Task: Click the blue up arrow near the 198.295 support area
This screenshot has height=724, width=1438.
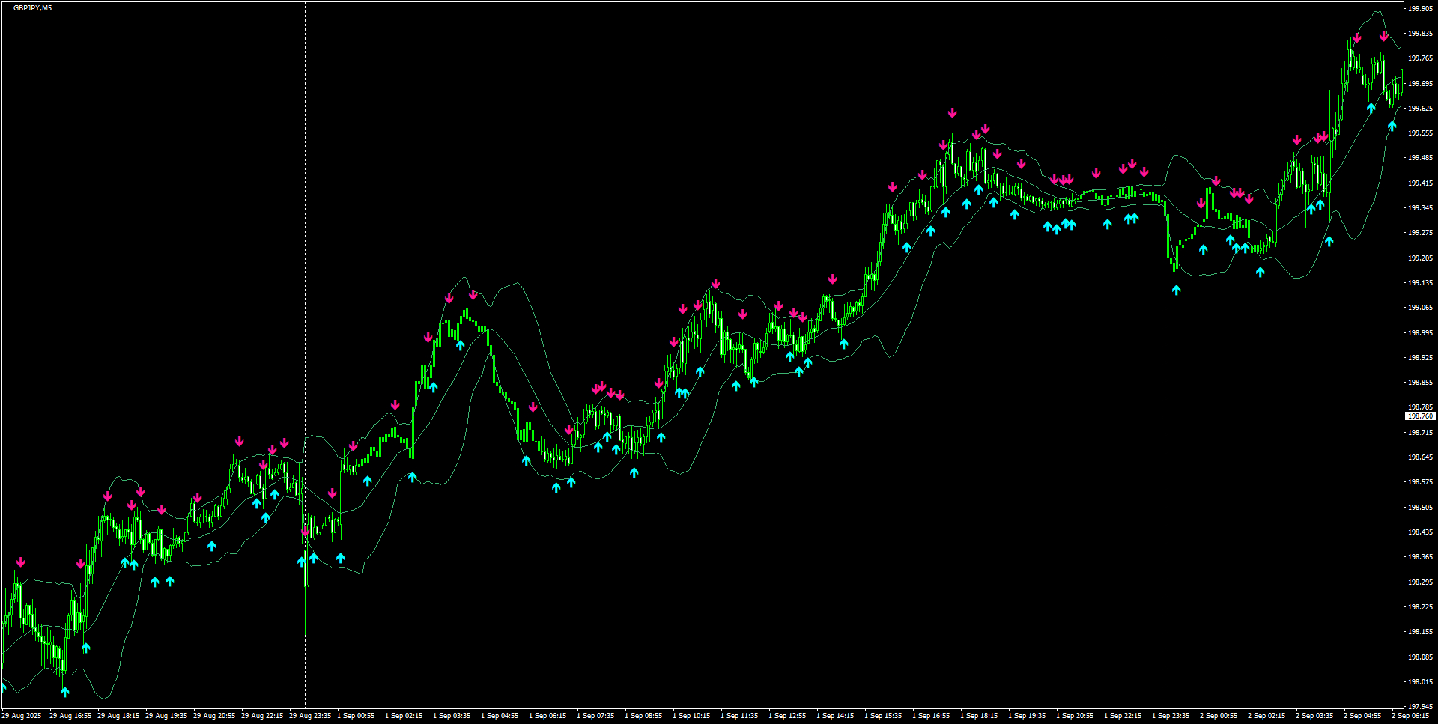Action: 155,580
